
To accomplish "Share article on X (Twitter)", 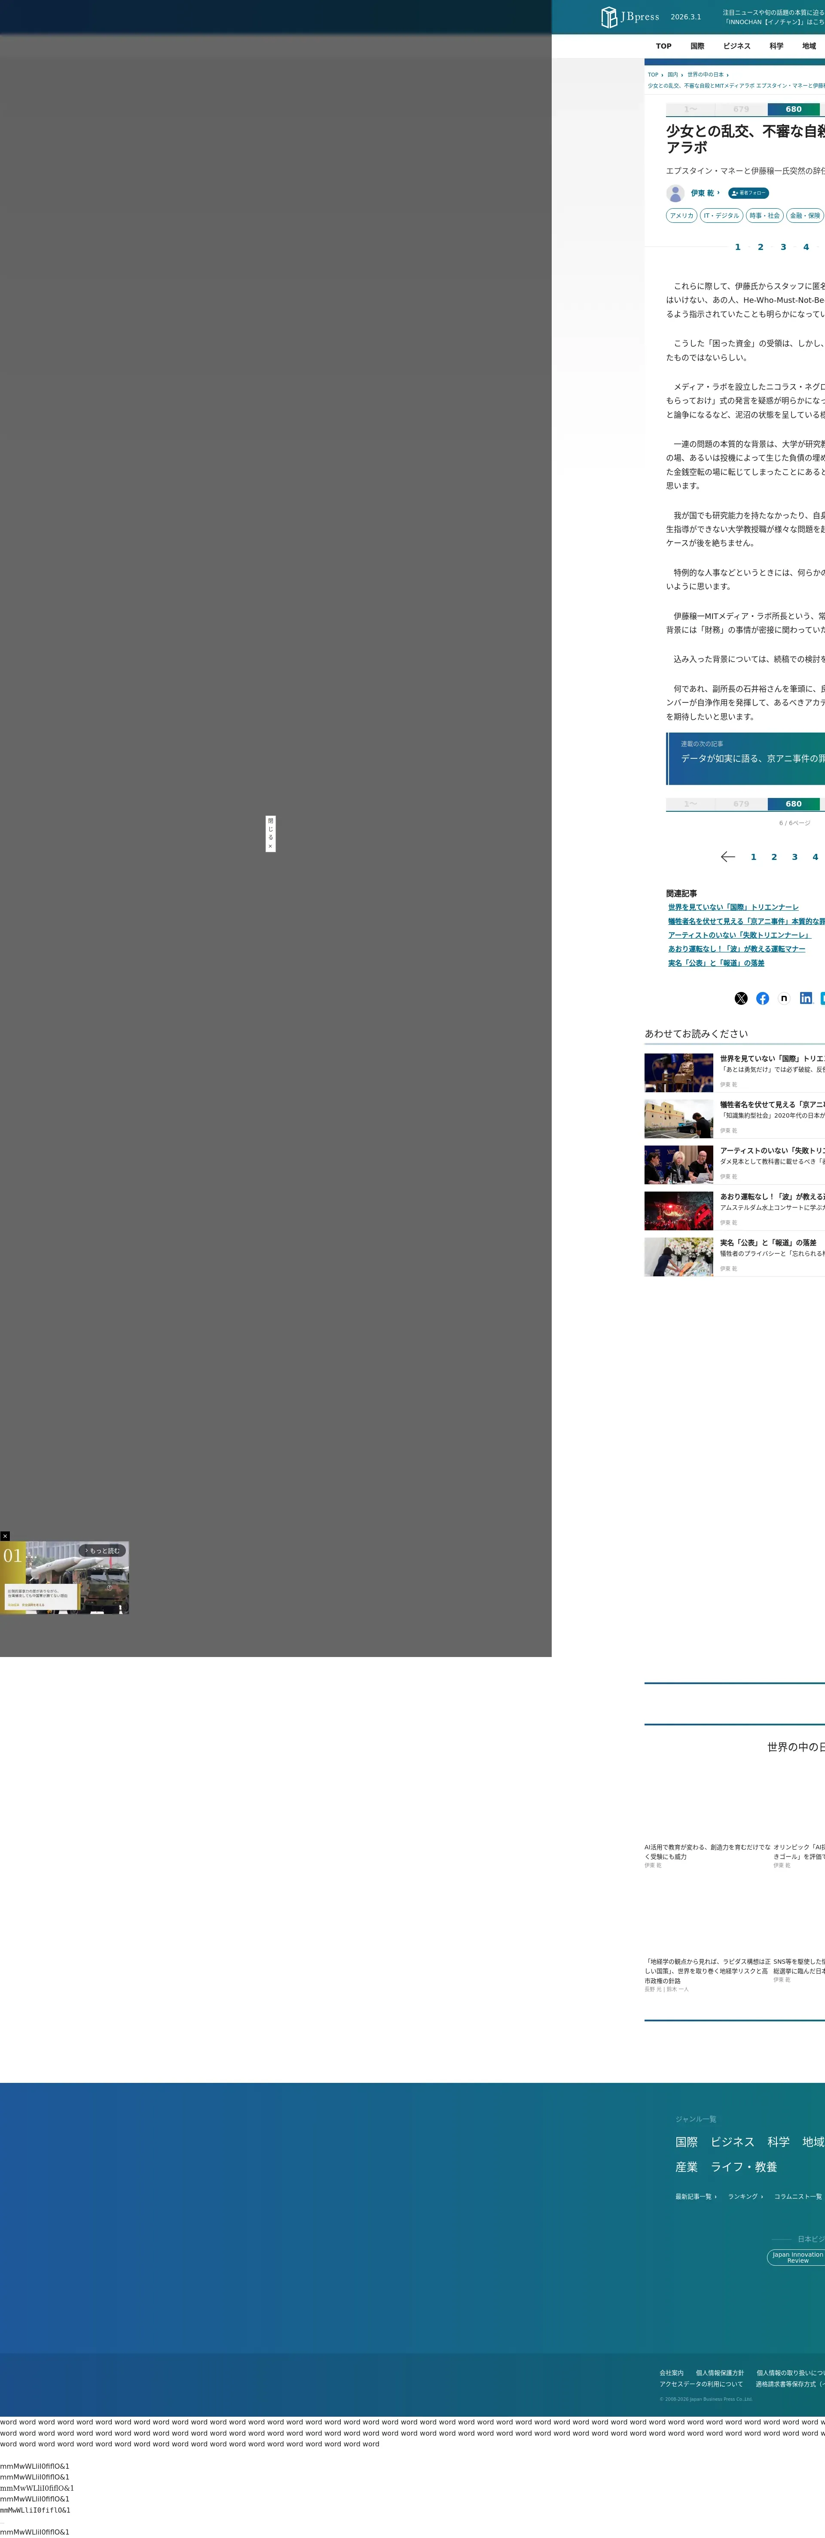I will tap(740, 998).
